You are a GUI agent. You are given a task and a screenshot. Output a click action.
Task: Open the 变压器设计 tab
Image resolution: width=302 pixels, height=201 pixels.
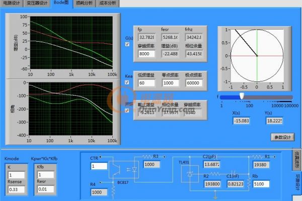point(38,3)
